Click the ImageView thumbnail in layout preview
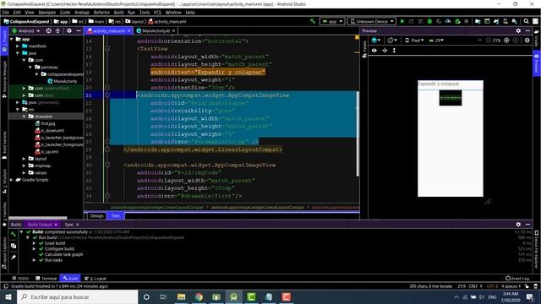The width and height of the screenshot is (541, 304). click(451, 98)
